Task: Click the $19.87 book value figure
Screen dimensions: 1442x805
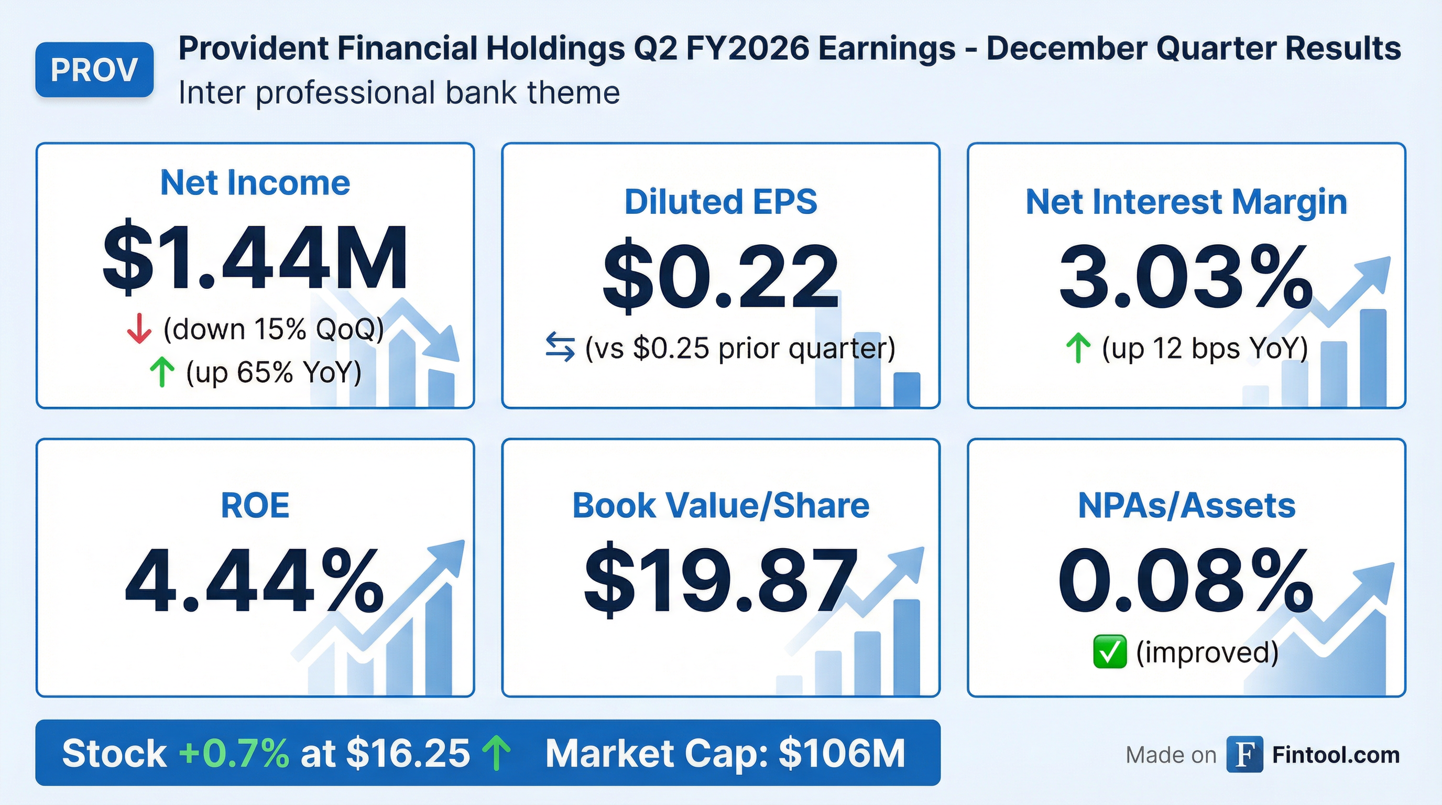Action: pos(720,580)
